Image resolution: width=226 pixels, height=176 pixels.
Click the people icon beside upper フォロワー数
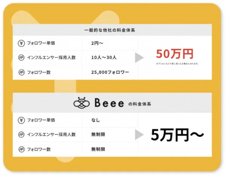point(21,72)
